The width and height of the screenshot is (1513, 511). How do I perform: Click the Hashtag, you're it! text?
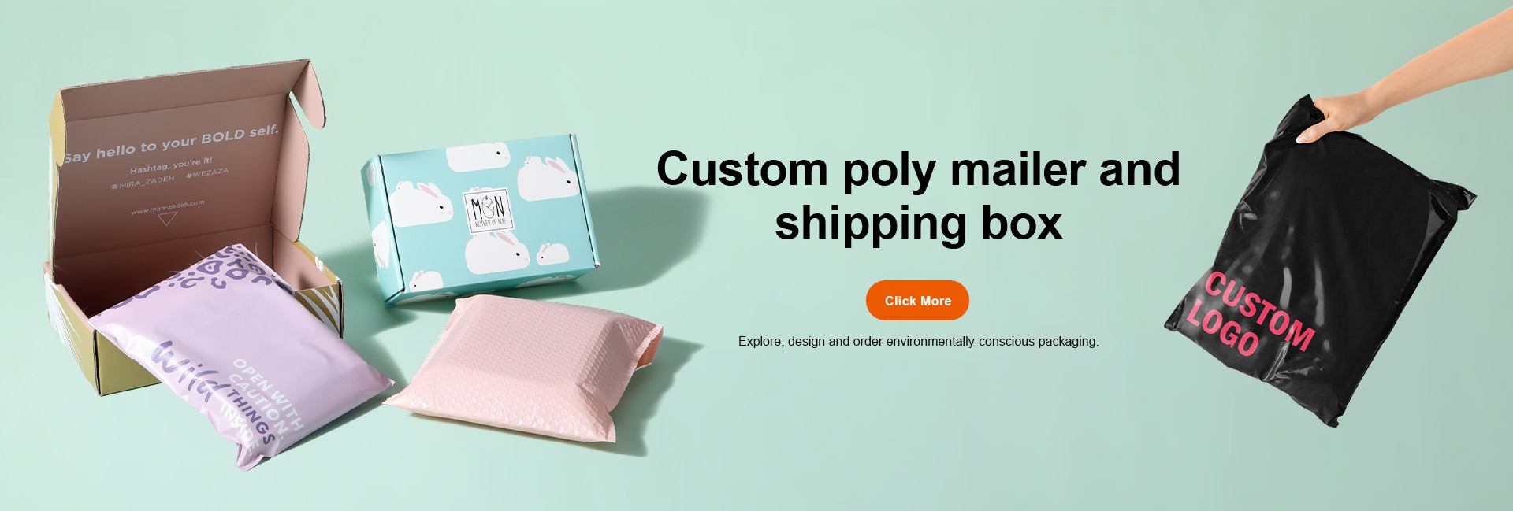[x=171, y=165]
